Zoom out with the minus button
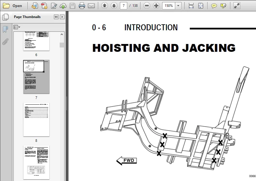The height and width of the screenshot is (181, 256). (147, 6)
